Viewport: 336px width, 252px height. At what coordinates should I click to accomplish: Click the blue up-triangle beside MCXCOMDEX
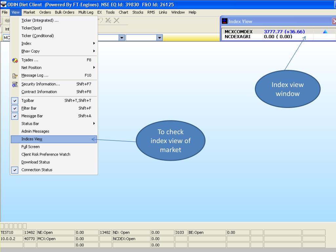coord(325,32)
